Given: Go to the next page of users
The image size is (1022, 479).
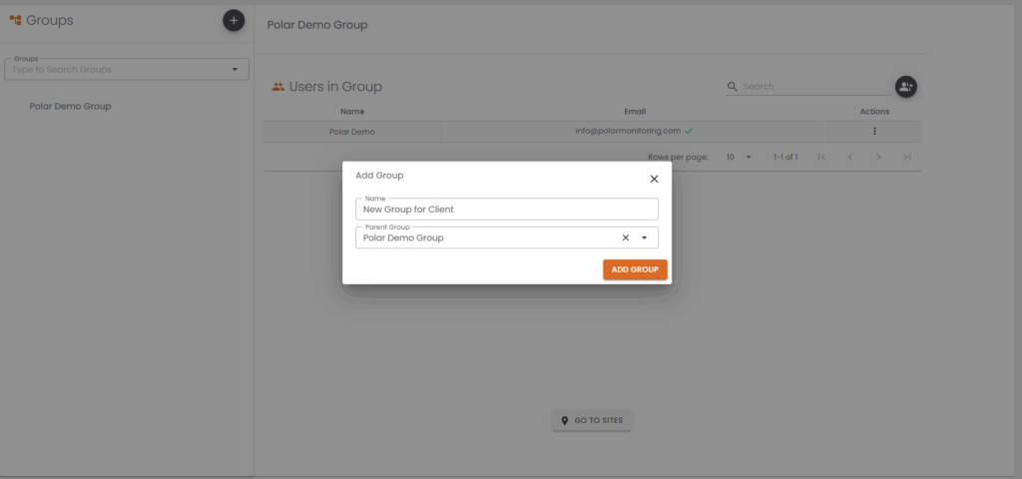Looking at the screenshot, I should 878,157.
